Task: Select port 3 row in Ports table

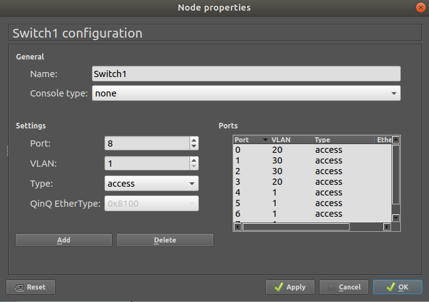Action: [313, 182]
